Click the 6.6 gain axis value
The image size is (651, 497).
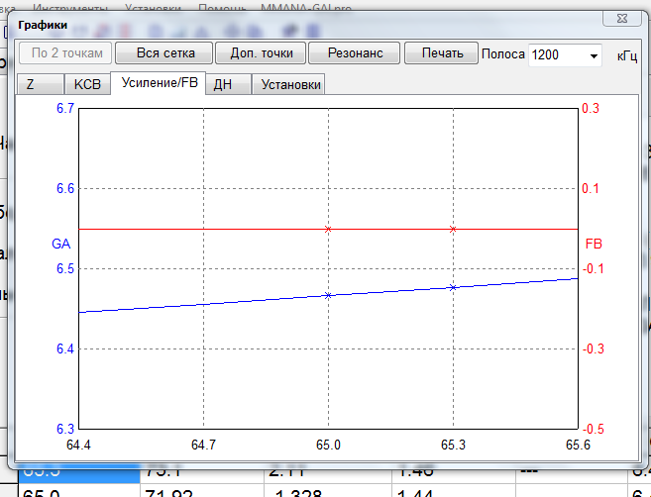tap(65, 188)
